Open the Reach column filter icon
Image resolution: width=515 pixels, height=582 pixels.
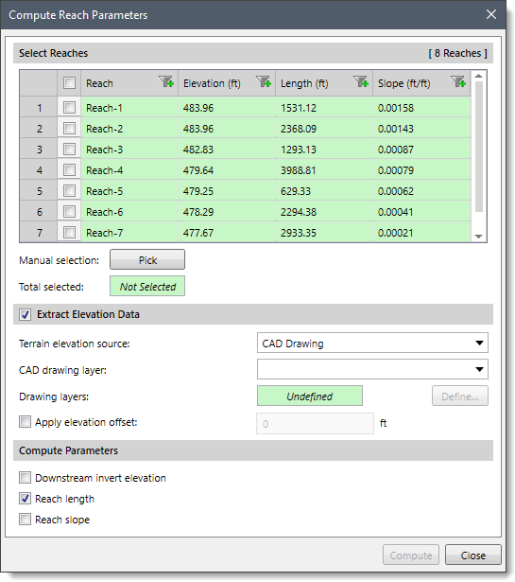pos(166,81)
